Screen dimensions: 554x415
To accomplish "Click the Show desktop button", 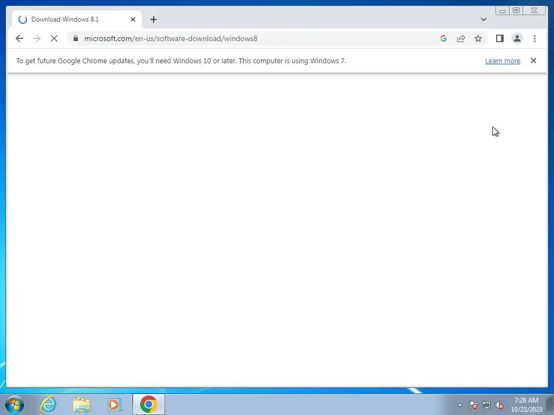I will pos(550,404).
